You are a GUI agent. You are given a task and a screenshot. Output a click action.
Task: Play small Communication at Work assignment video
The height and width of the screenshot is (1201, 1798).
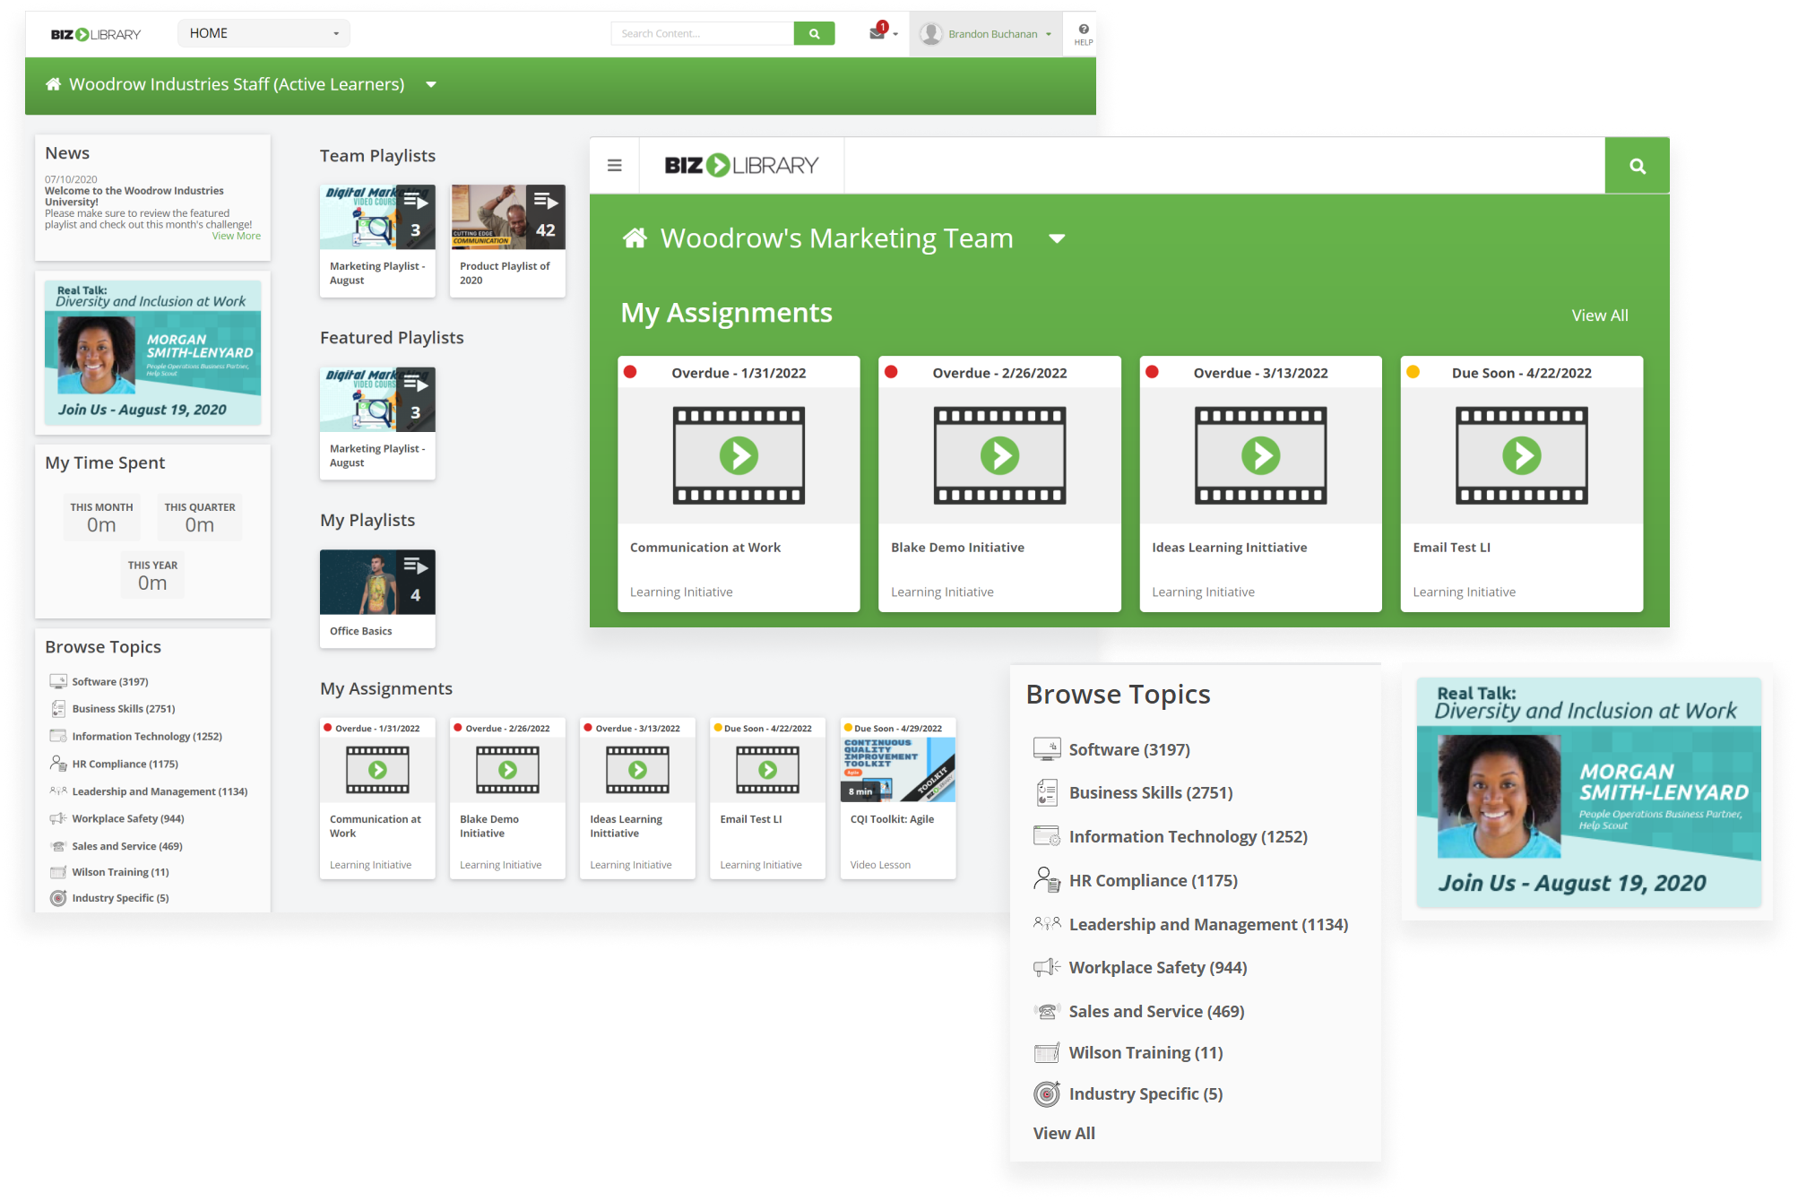click(x=377, y=770)
